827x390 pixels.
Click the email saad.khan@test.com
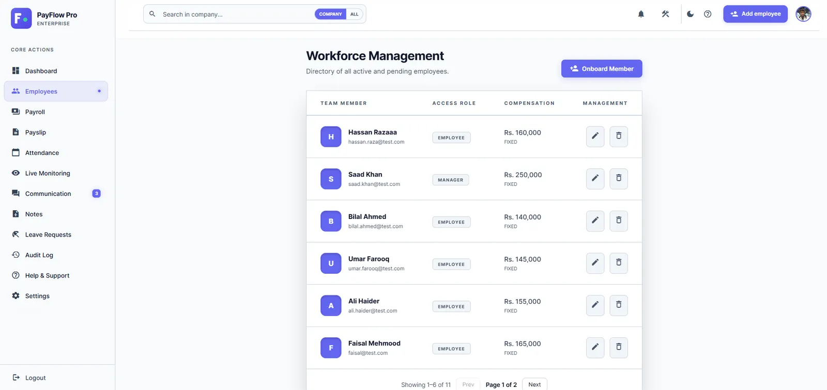tap(374, 184)
